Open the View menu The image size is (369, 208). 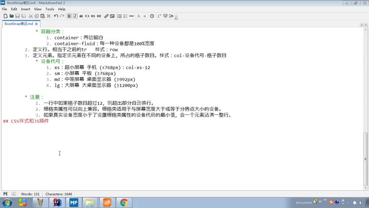38,9
